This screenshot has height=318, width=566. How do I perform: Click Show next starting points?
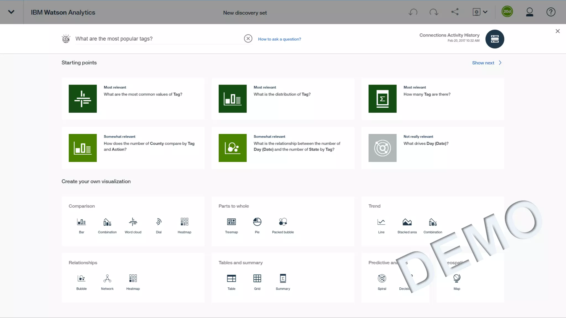[x=486, y=63]
